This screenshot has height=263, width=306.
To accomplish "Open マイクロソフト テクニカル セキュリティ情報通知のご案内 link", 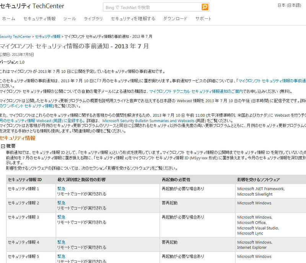I will click(196, 91).
